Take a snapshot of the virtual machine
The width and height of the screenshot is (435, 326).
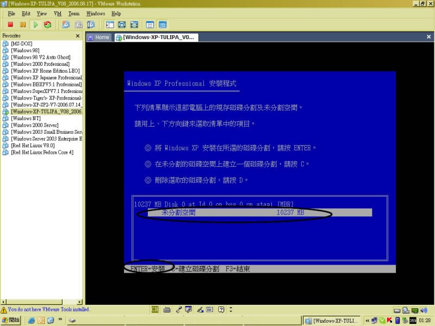(x=66, y=24)
